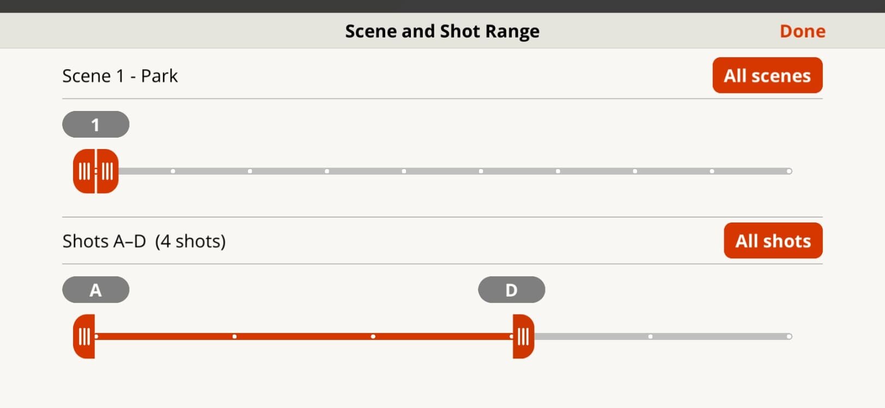The width and height of the screenshot is (885, 408).
Task: Grab the right handle on the scene slider
Action: [x=107, y=171]
